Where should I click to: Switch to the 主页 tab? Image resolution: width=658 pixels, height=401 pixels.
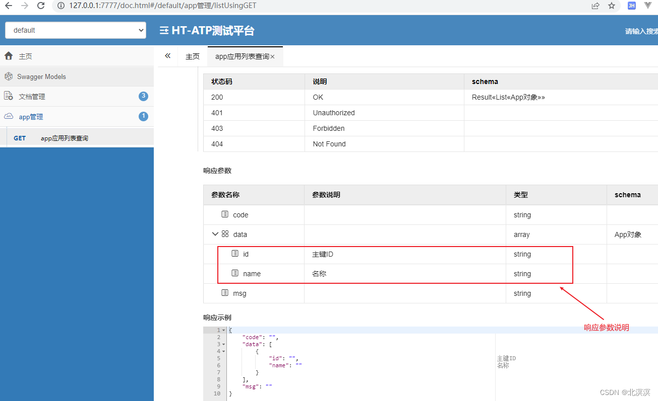[x=192, y=56]
